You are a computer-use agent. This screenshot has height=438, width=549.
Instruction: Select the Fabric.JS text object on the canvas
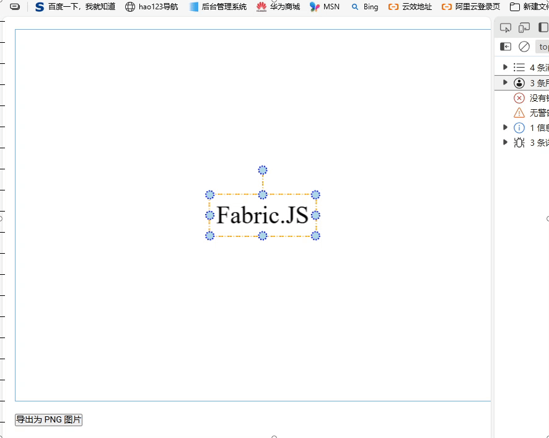coord(262,215)
